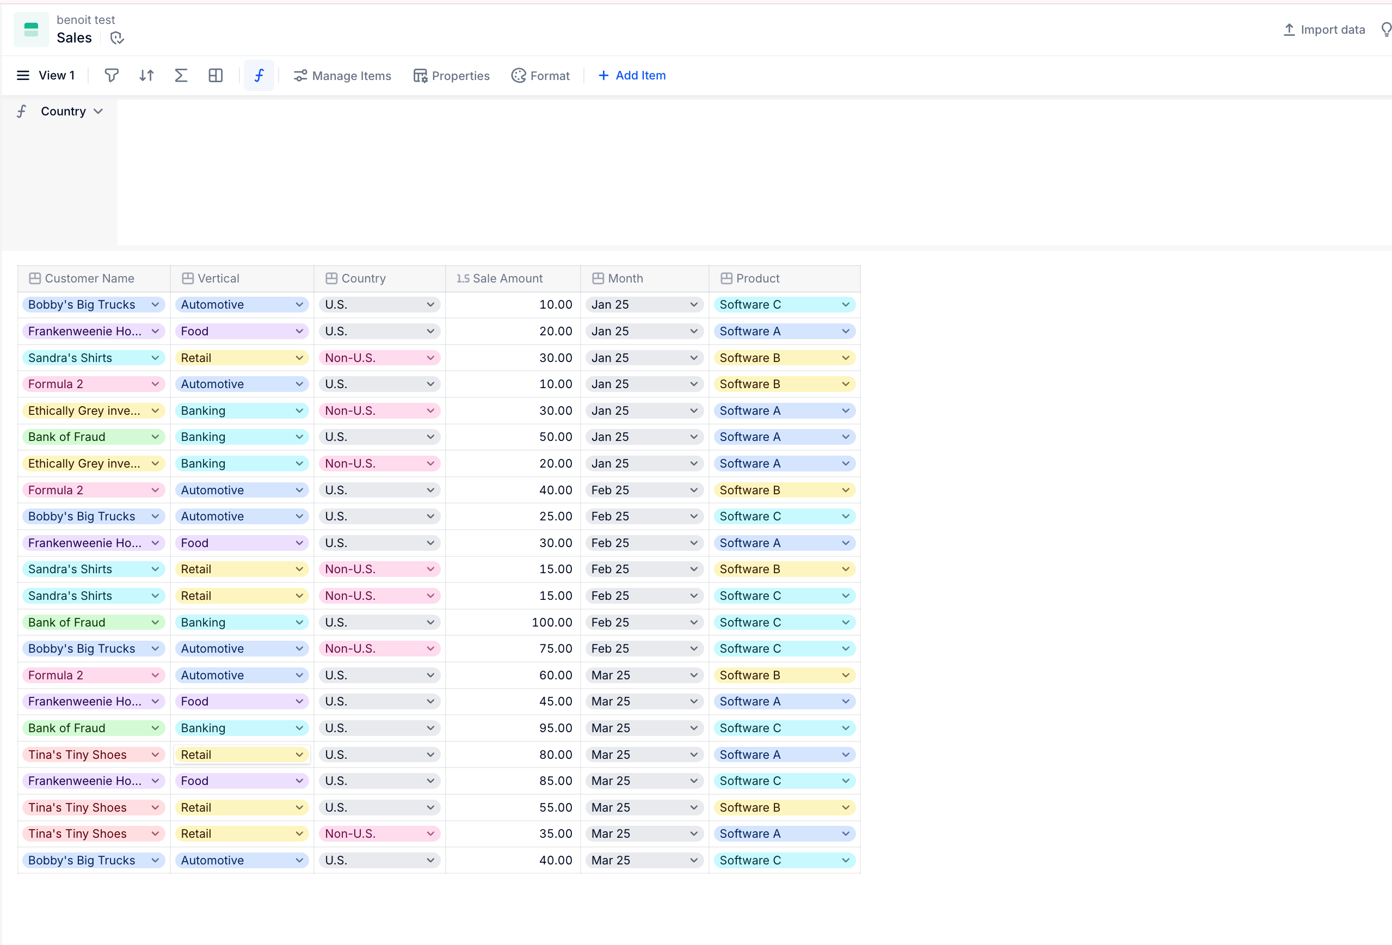Screen dimensions: 1392x945
Task: Select the 25.00 sale amount cell
Action: pos(513,517)
